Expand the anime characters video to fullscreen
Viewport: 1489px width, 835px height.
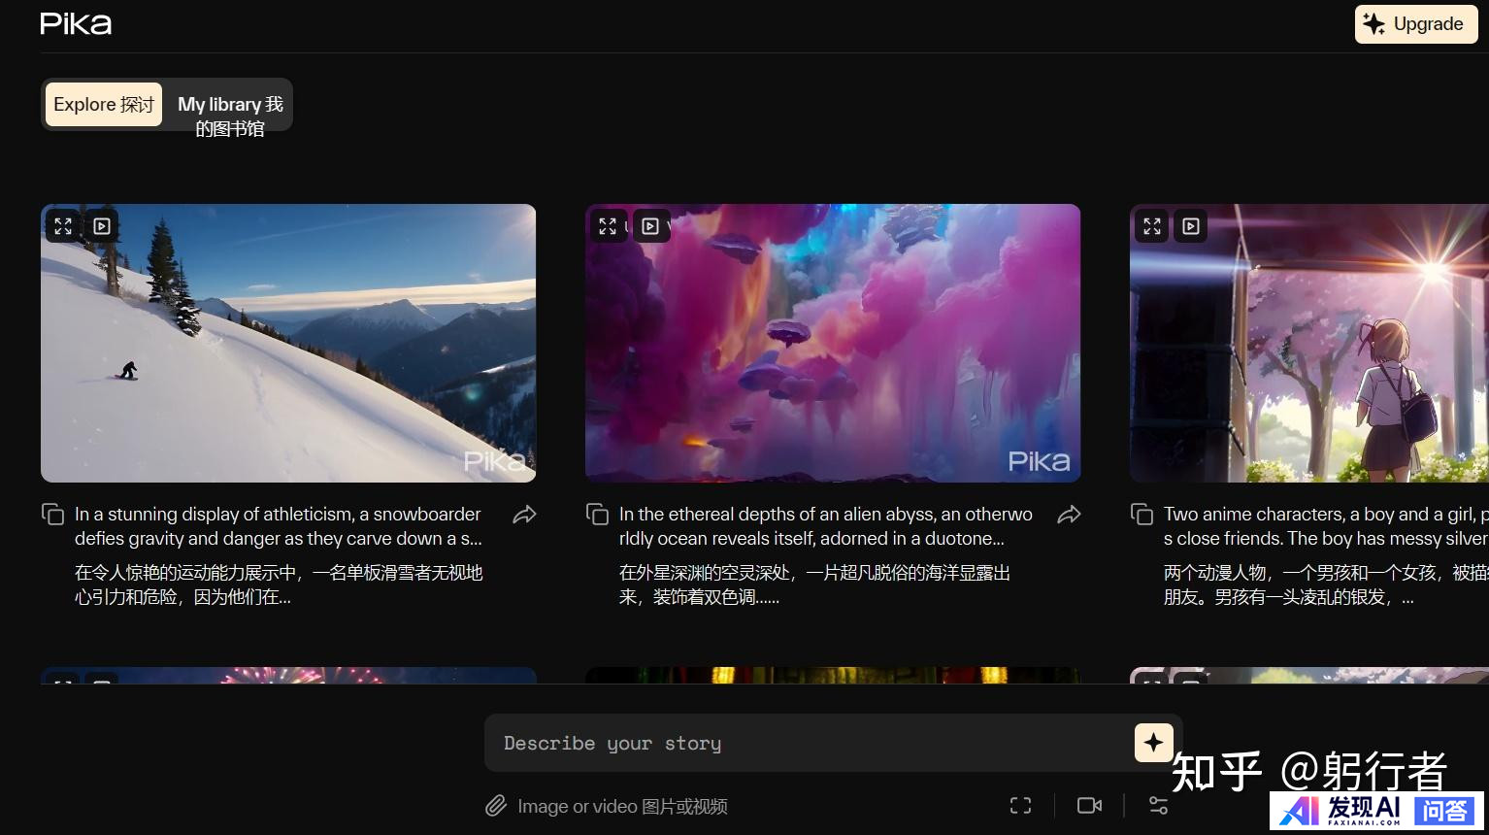coord(1152,226)
